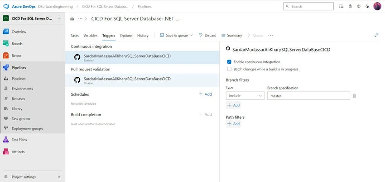Add a new branch filter
The height and width of the screenshot is (182, 385).
coord(233,105)
